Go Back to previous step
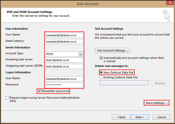175x124 pixels. coord(121,117)
